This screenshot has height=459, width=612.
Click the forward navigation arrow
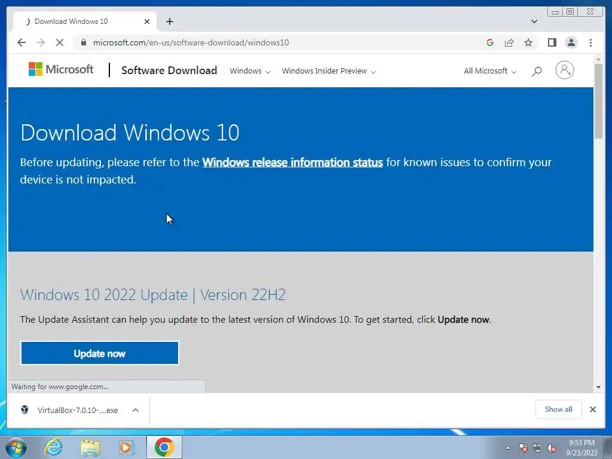[x=41, y=42]
